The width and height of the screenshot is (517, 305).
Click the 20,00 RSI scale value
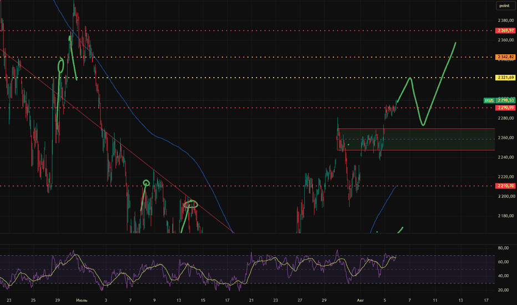[503, 290]
